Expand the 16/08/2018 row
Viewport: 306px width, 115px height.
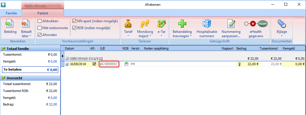[67, 64]
